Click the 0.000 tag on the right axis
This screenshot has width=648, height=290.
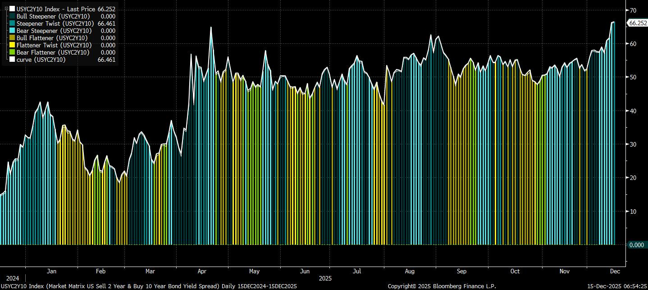click(x=636, y=245)
